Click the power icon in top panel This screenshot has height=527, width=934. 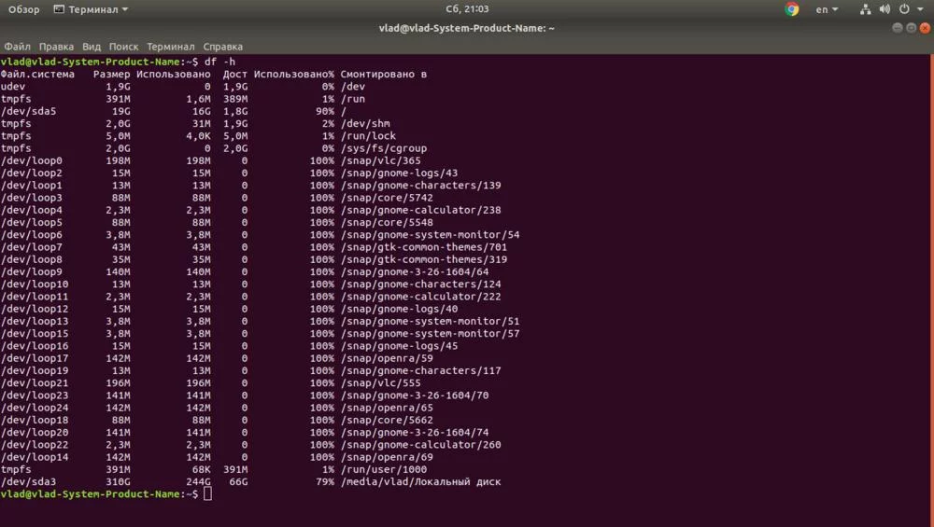coord(904,9)
